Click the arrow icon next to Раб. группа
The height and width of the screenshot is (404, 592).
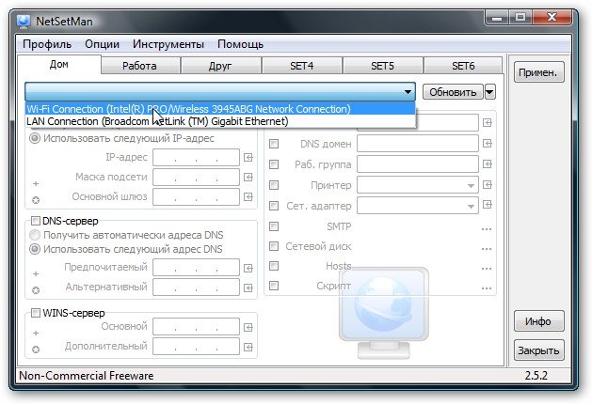[x=487, y=164]
